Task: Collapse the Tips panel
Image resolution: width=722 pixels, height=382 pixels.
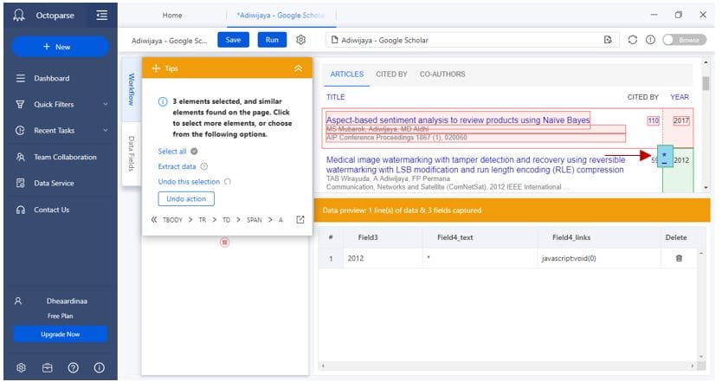Action: click(299, 68)
